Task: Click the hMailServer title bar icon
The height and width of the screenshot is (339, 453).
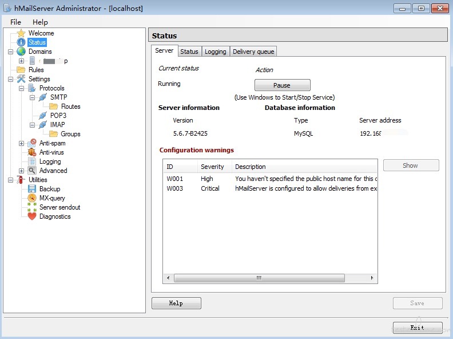Action: (x=7, y=8)
